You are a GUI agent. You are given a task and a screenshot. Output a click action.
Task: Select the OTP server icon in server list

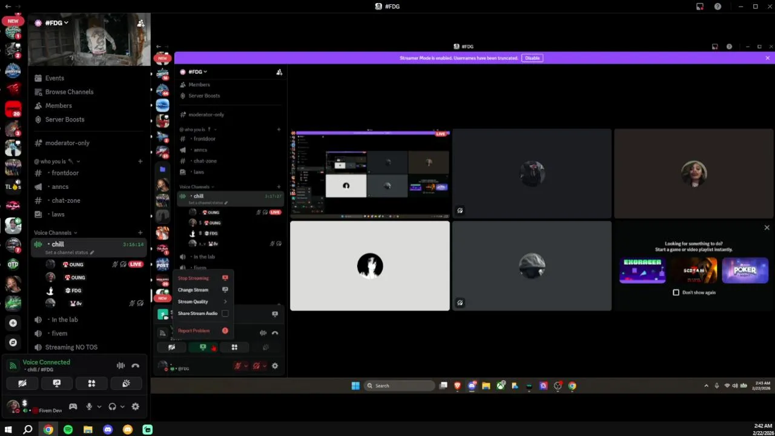coord(13,264)
